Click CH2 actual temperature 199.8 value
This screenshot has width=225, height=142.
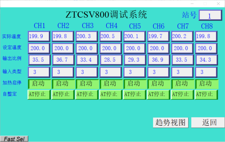point(63,36)
